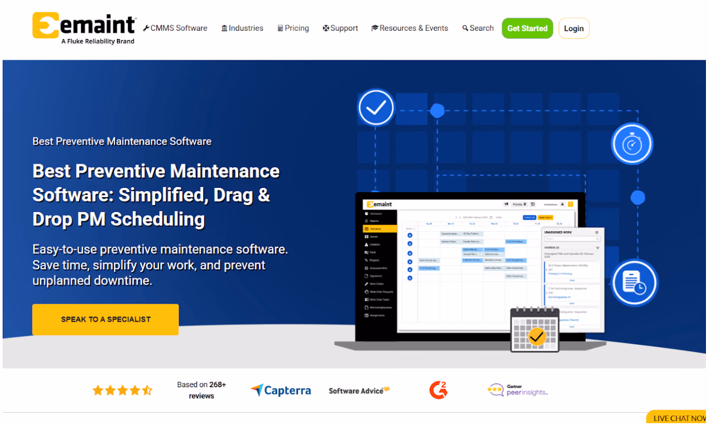Click the "Easy-to-use preventive maintenance software" paragraph
Screen dimensions: 709x424
click(160, 265)
